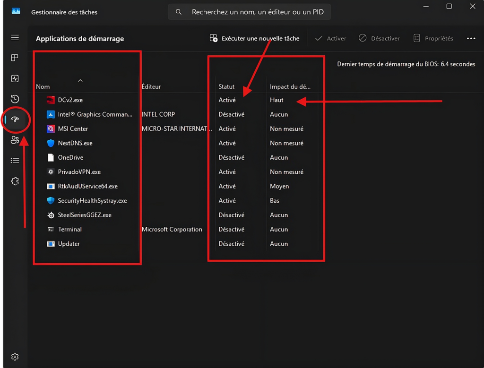
Task: Click MICRO-STAR INTERNAT publisher cell
Action: pyautogui.click(x=177, y=128)
